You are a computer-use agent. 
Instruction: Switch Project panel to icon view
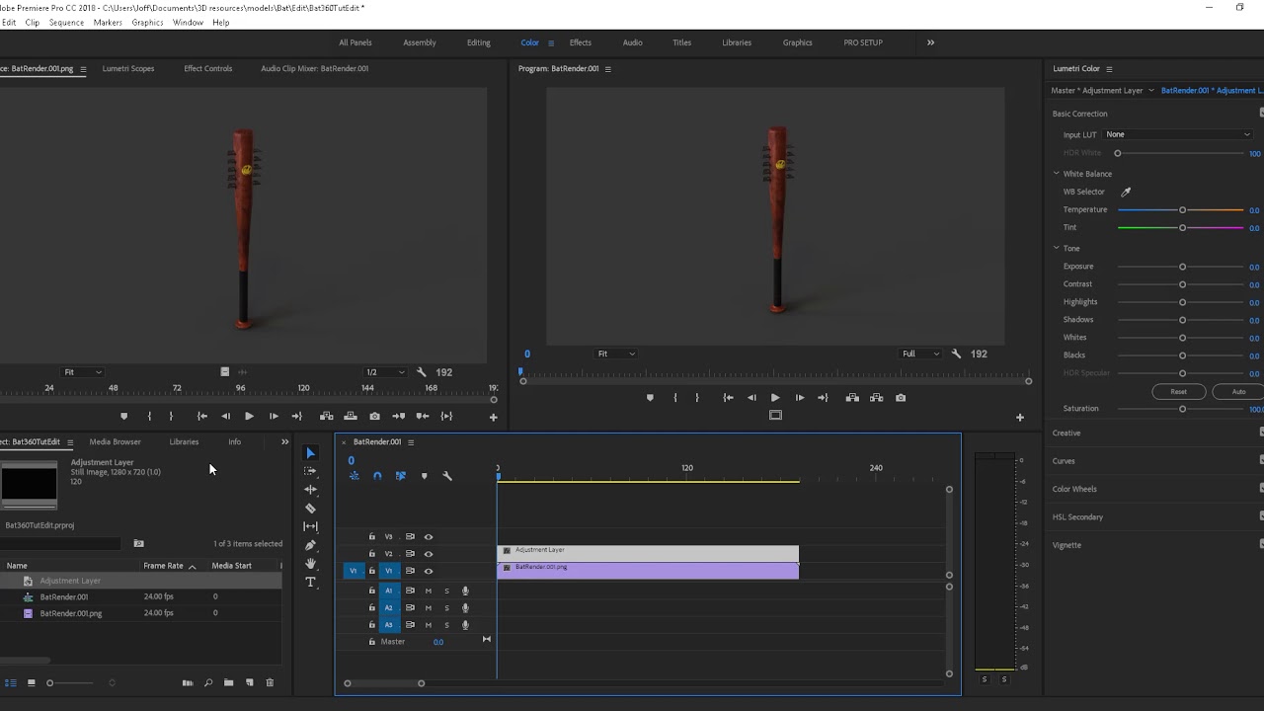pos(32,682)
